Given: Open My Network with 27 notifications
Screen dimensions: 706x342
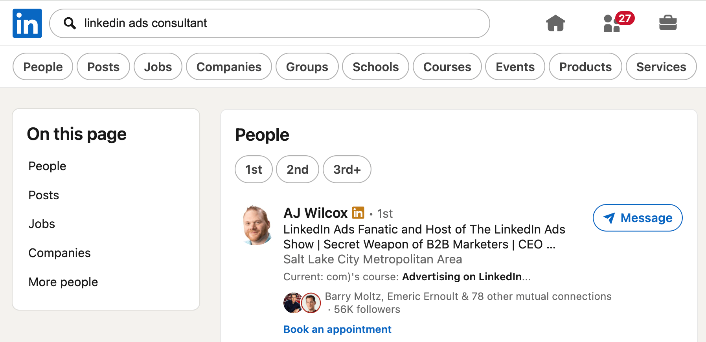Looking at the screenshot, I should click(618, 22).
